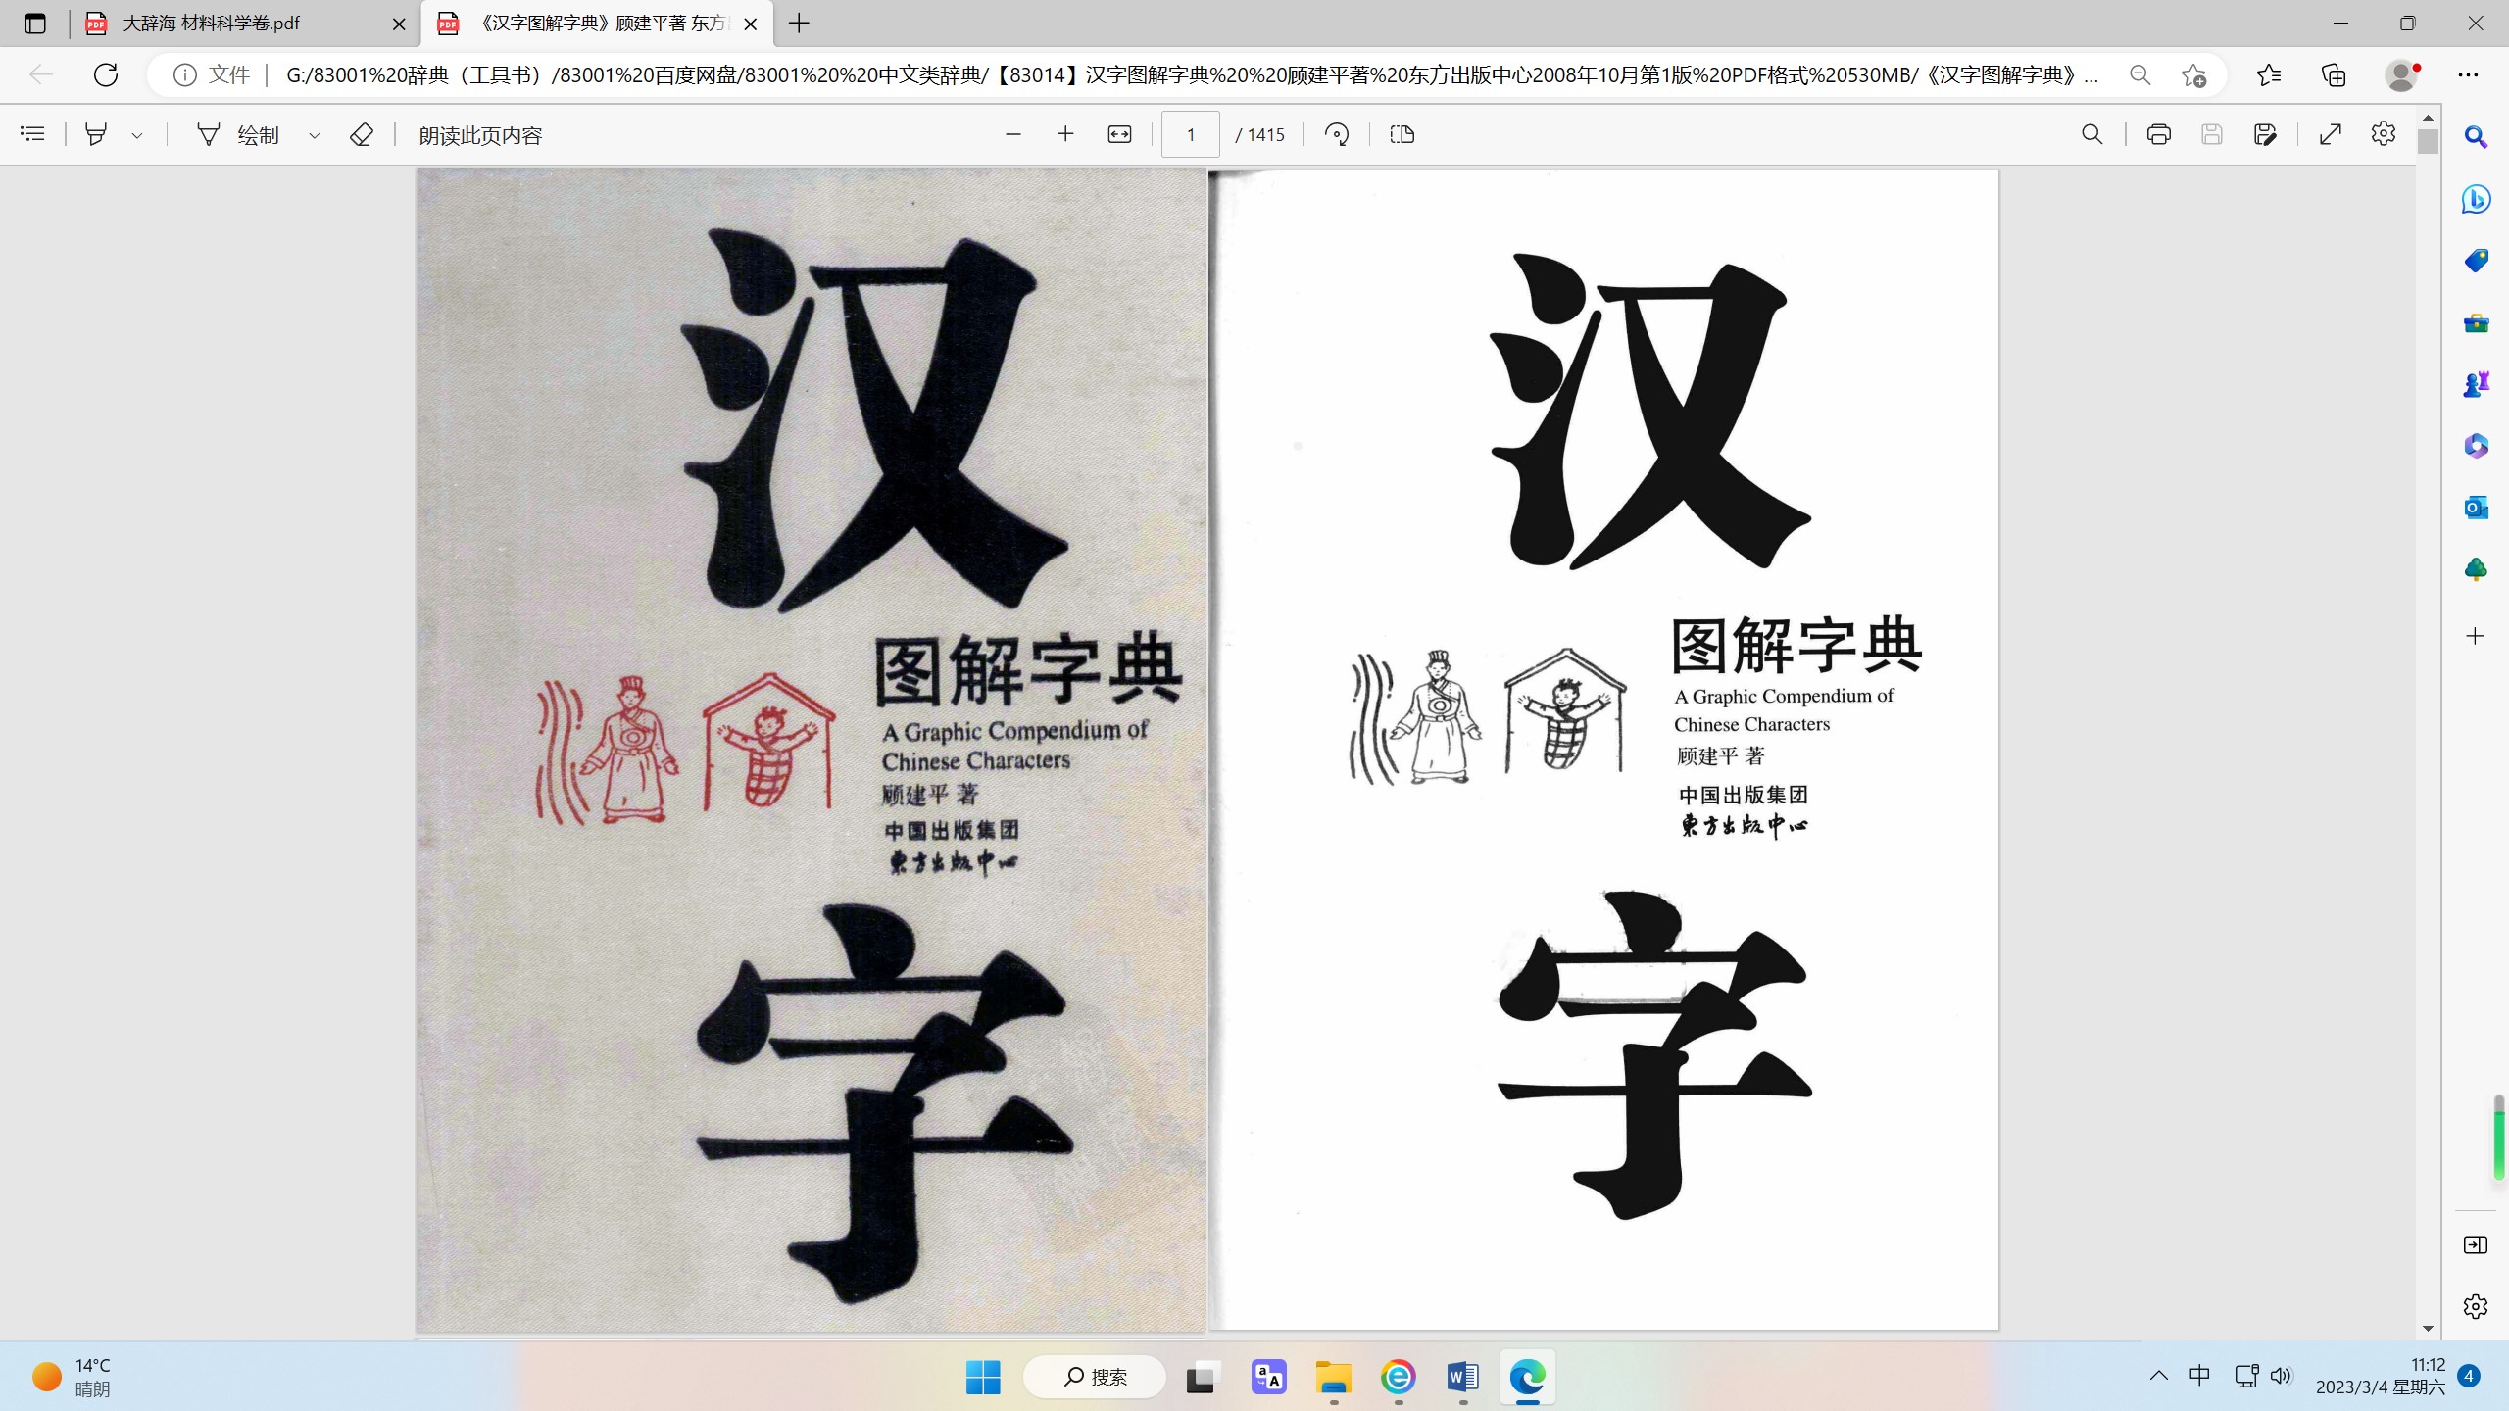This screenshot has height=1411, width=2509.
Task: Click the page number input field
Action: [x=1191, y=134]
